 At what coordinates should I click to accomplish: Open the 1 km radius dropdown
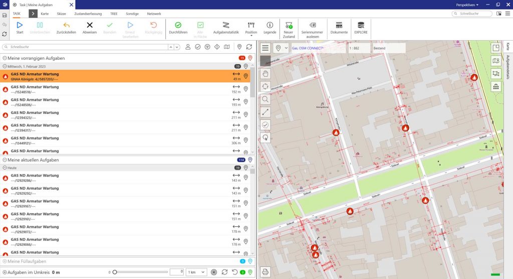click(196, 272)
